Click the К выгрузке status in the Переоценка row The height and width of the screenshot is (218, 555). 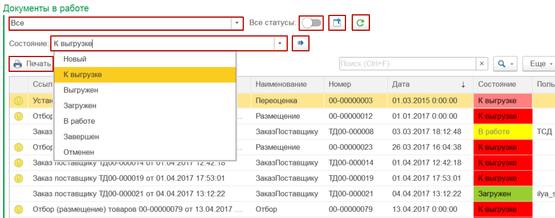[502, 101]
